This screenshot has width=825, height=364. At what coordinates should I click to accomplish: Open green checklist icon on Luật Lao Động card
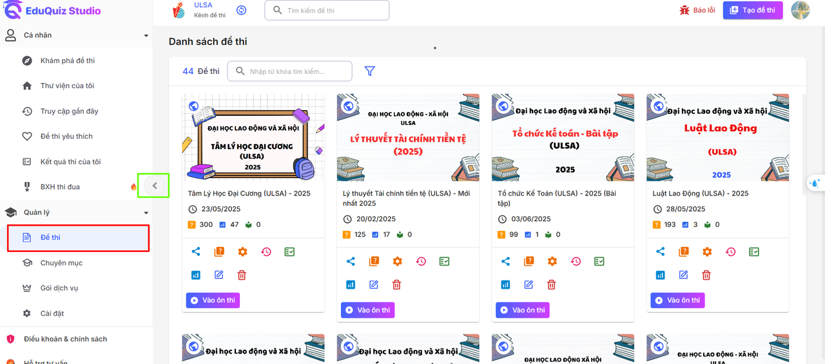pos(754,251)
